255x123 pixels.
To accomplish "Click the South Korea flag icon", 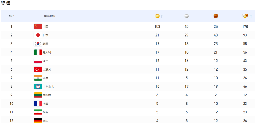I will pos(38,44).
